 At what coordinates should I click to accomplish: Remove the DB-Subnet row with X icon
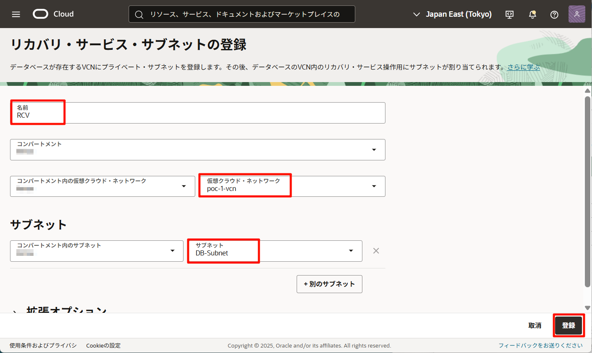(376, 251)
